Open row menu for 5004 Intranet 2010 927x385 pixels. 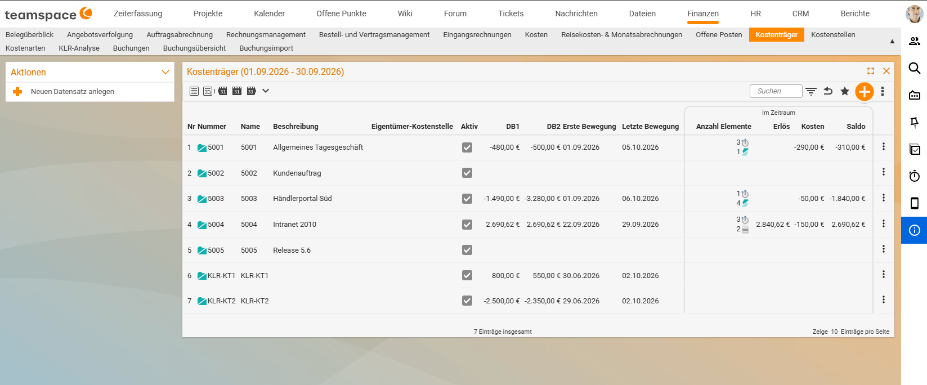pos(884,223)
